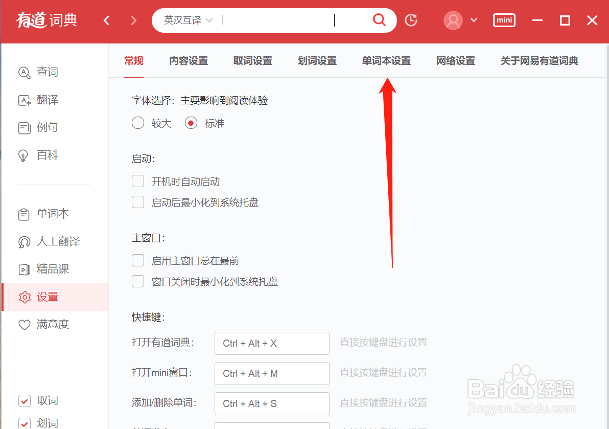Click hint text beside Ctrl + Alt + X
This screenshot has height=429, width=609.
[383, 343]
